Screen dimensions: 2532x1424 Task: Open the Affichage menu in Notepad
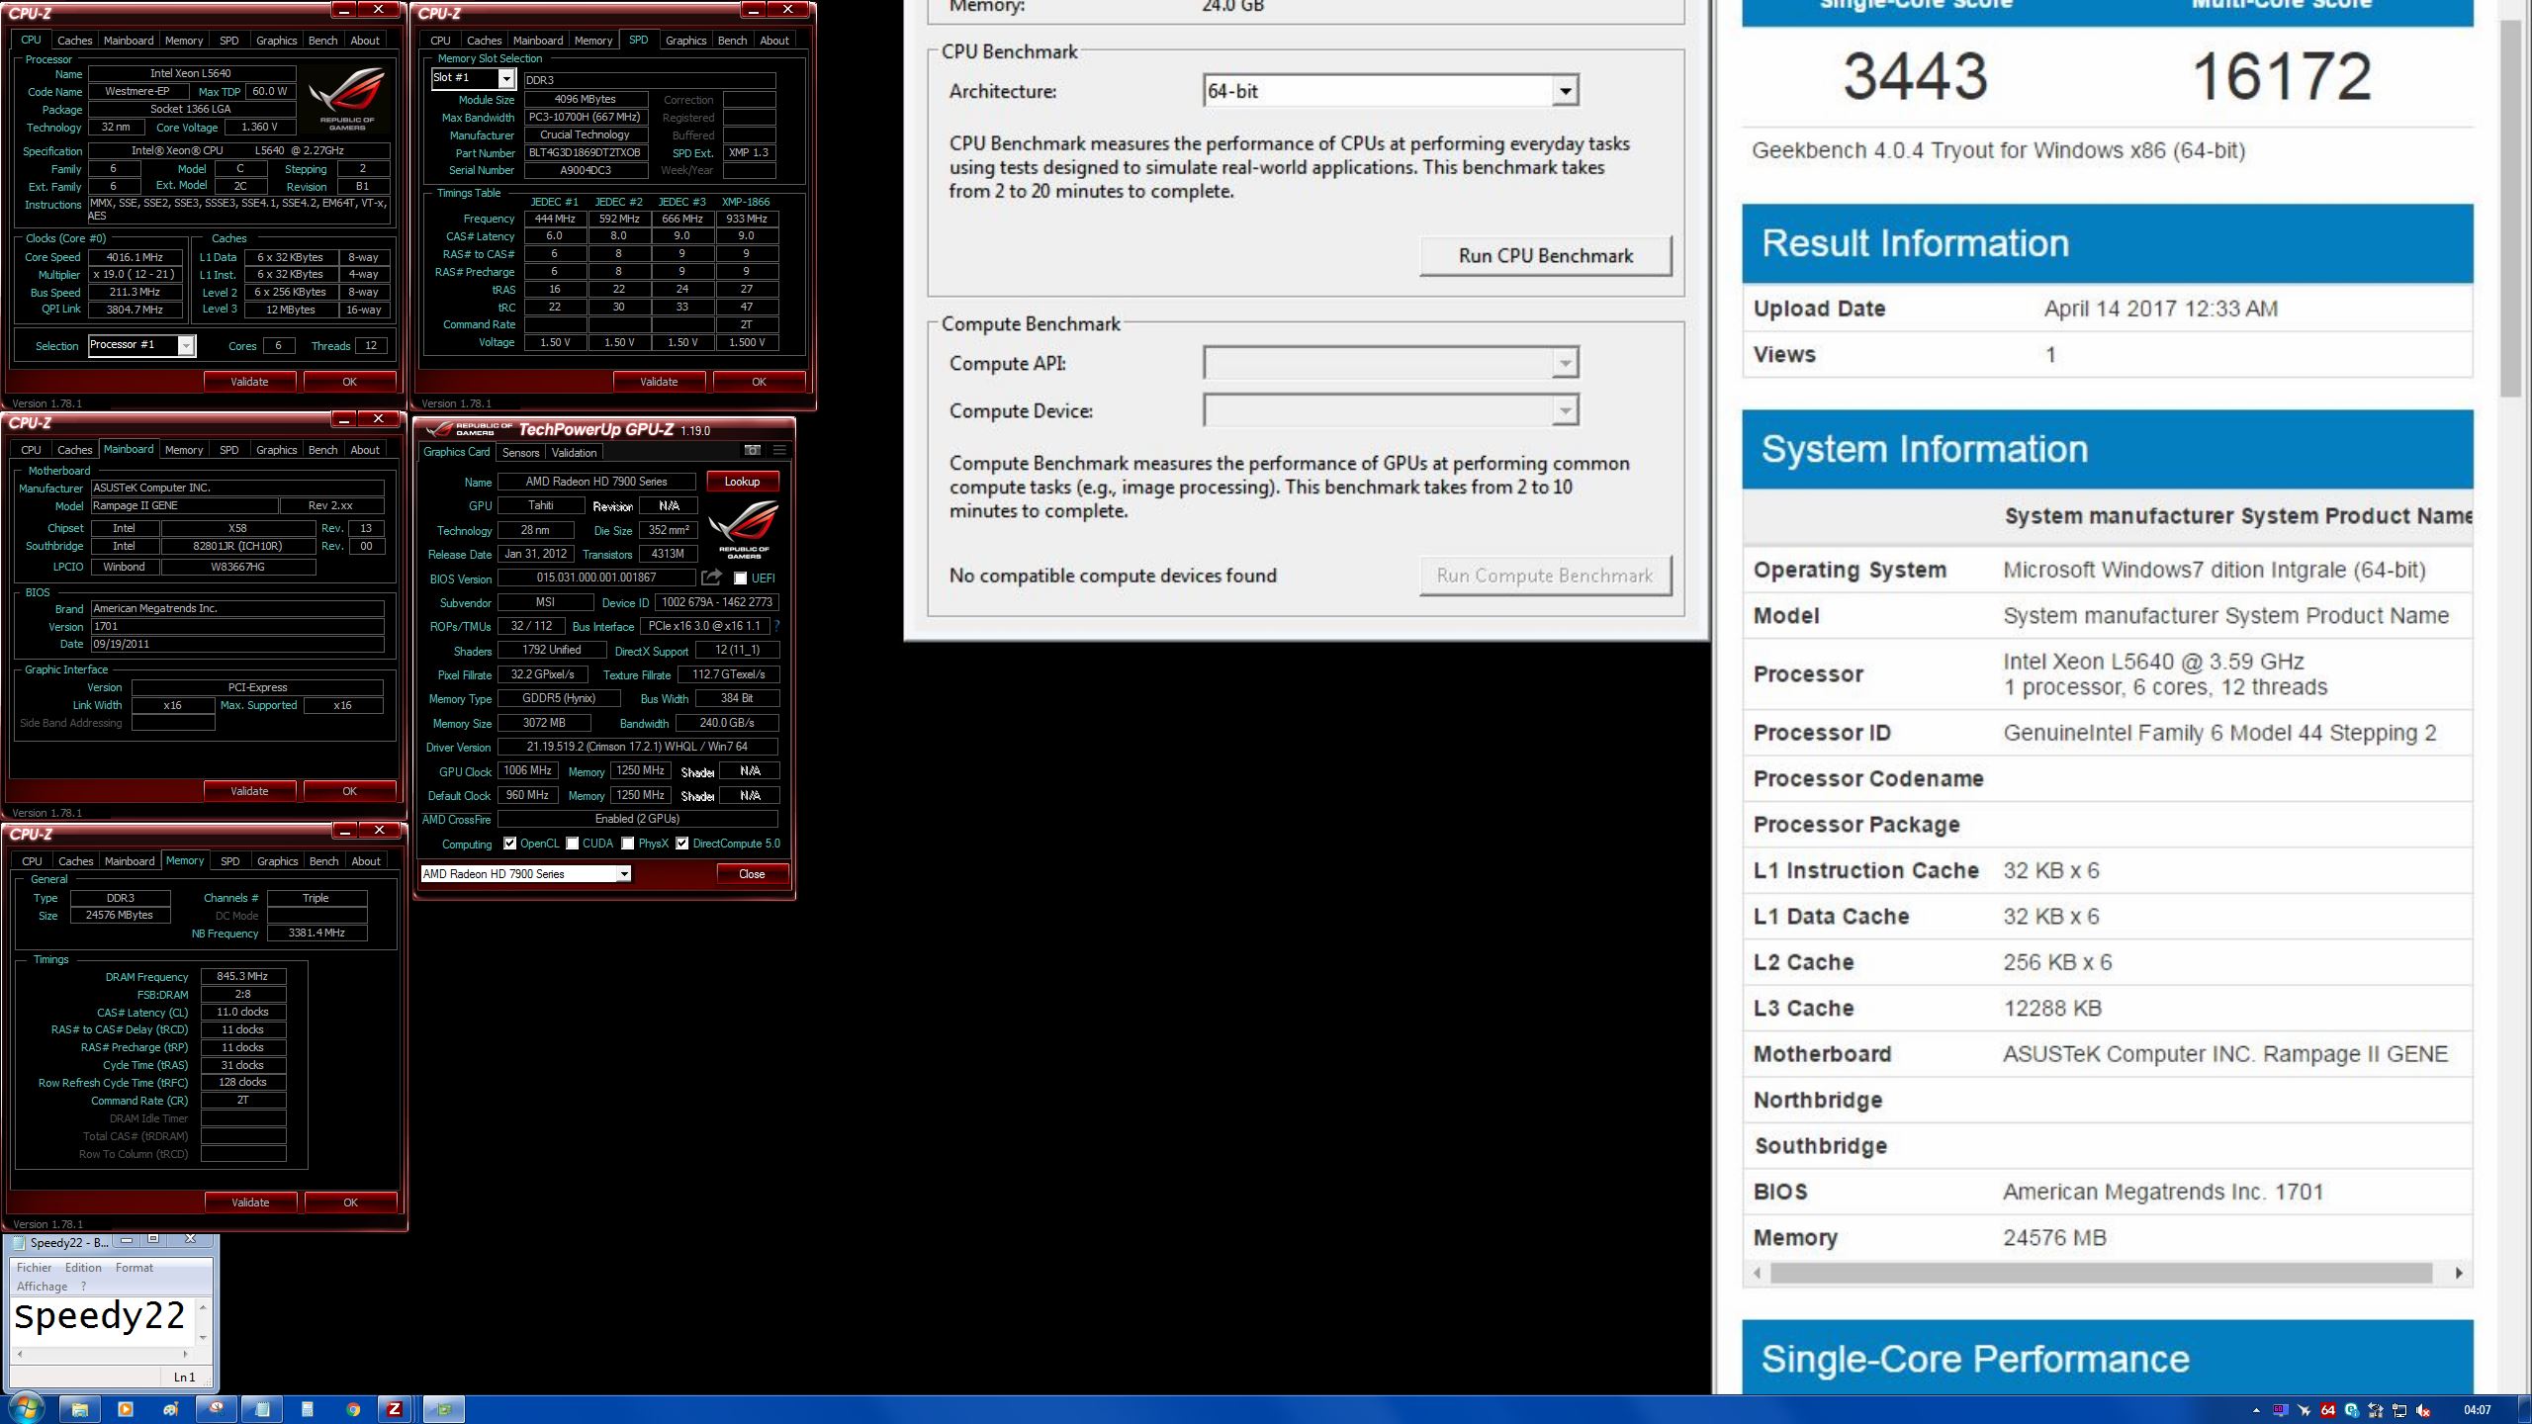pos(42,1287)
